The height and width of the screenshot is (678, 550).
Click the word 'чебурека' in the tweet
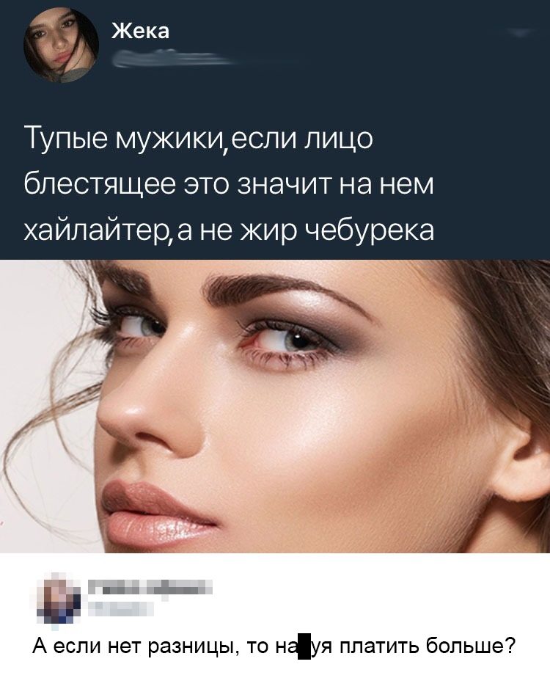pos(370,230)
